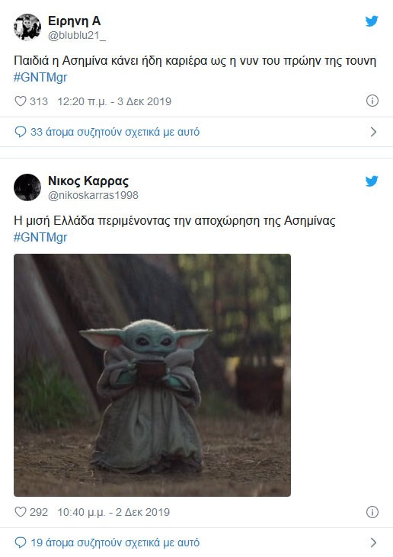Image resolution: width=393 pixels, height=557 pixels.
Task: Open the 33 άτομα συζητούν σχετικά με αυτό link
Action: pyautogui.click(x=115, y=132)
